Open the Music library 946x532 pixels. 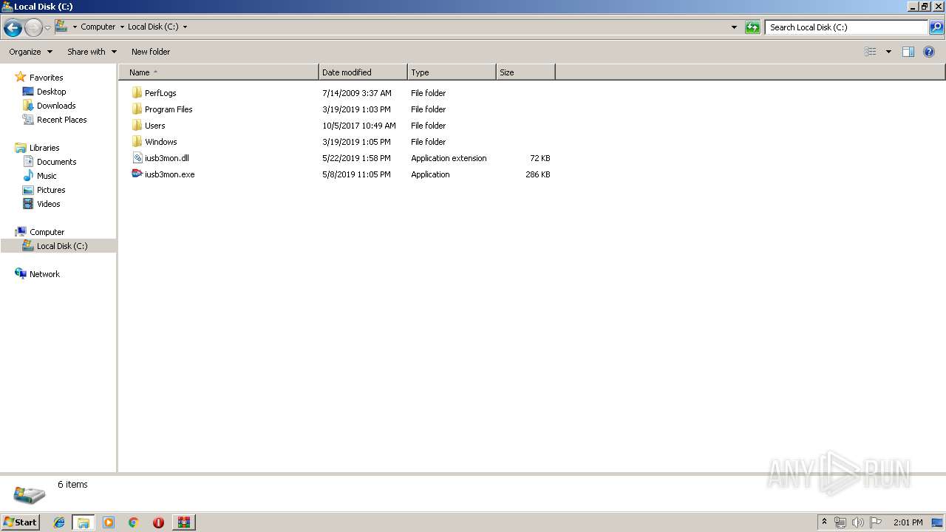47,176
